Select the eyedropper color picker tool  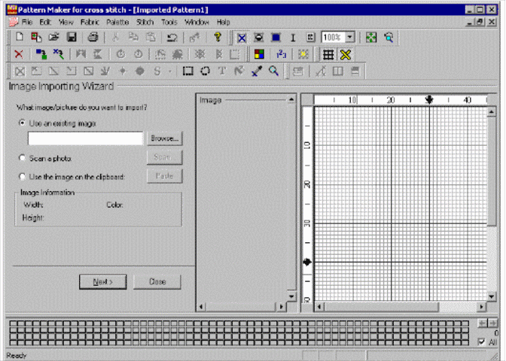[x=257, y=71]
